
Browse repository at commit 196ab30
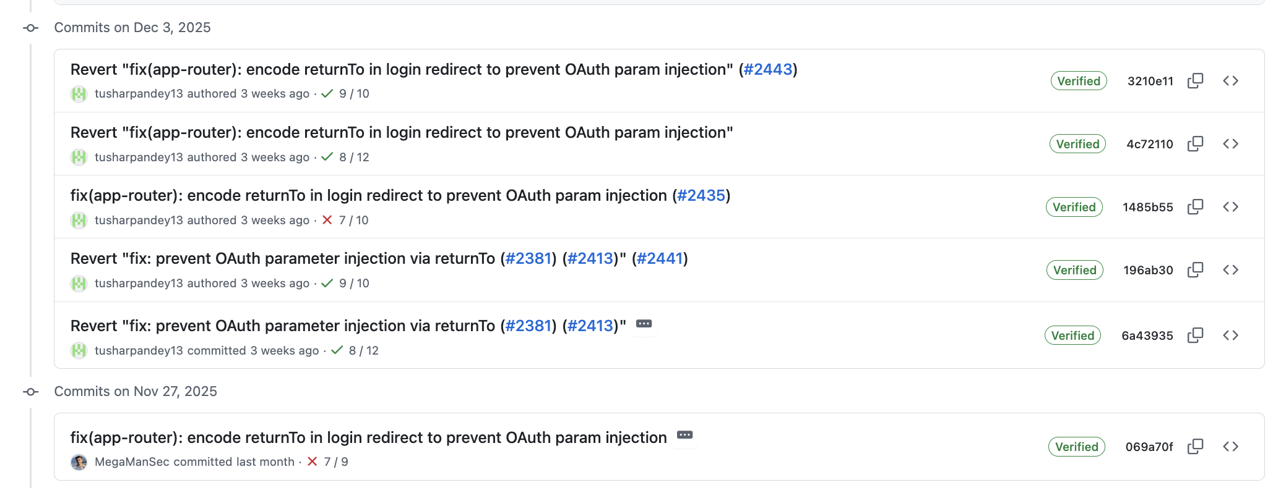[x=1230, y=270]
